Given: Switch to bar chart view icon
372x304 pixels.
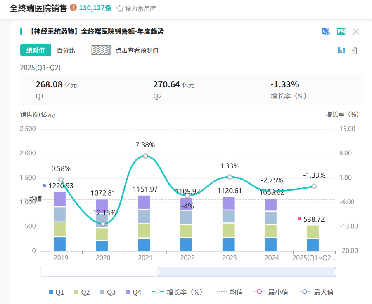Looking at the screenshot, I should [x=341, y=50].
